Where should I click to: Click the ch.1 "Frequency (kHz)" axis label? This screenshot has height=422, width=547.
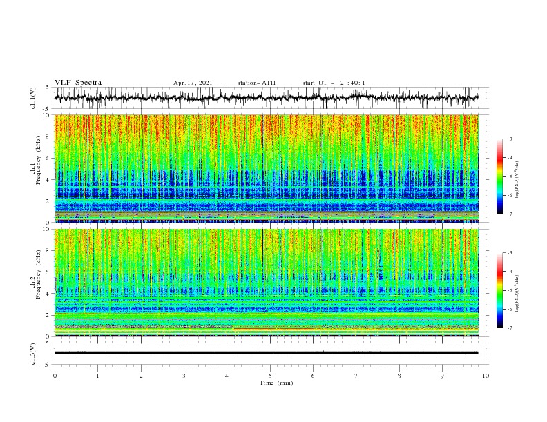click(x=38, y=160)
